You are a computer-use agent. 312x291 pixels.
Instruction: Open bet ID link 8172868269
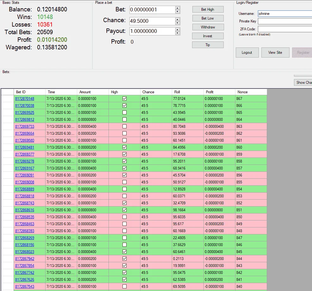click(x=25, y=238)
